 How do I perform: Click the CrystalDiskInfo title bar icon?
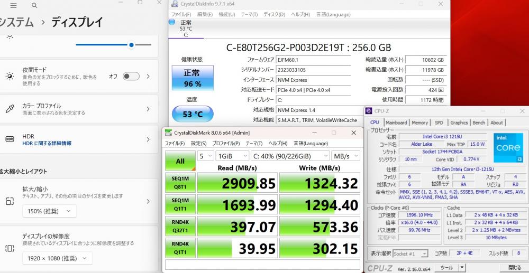[175, 4]
